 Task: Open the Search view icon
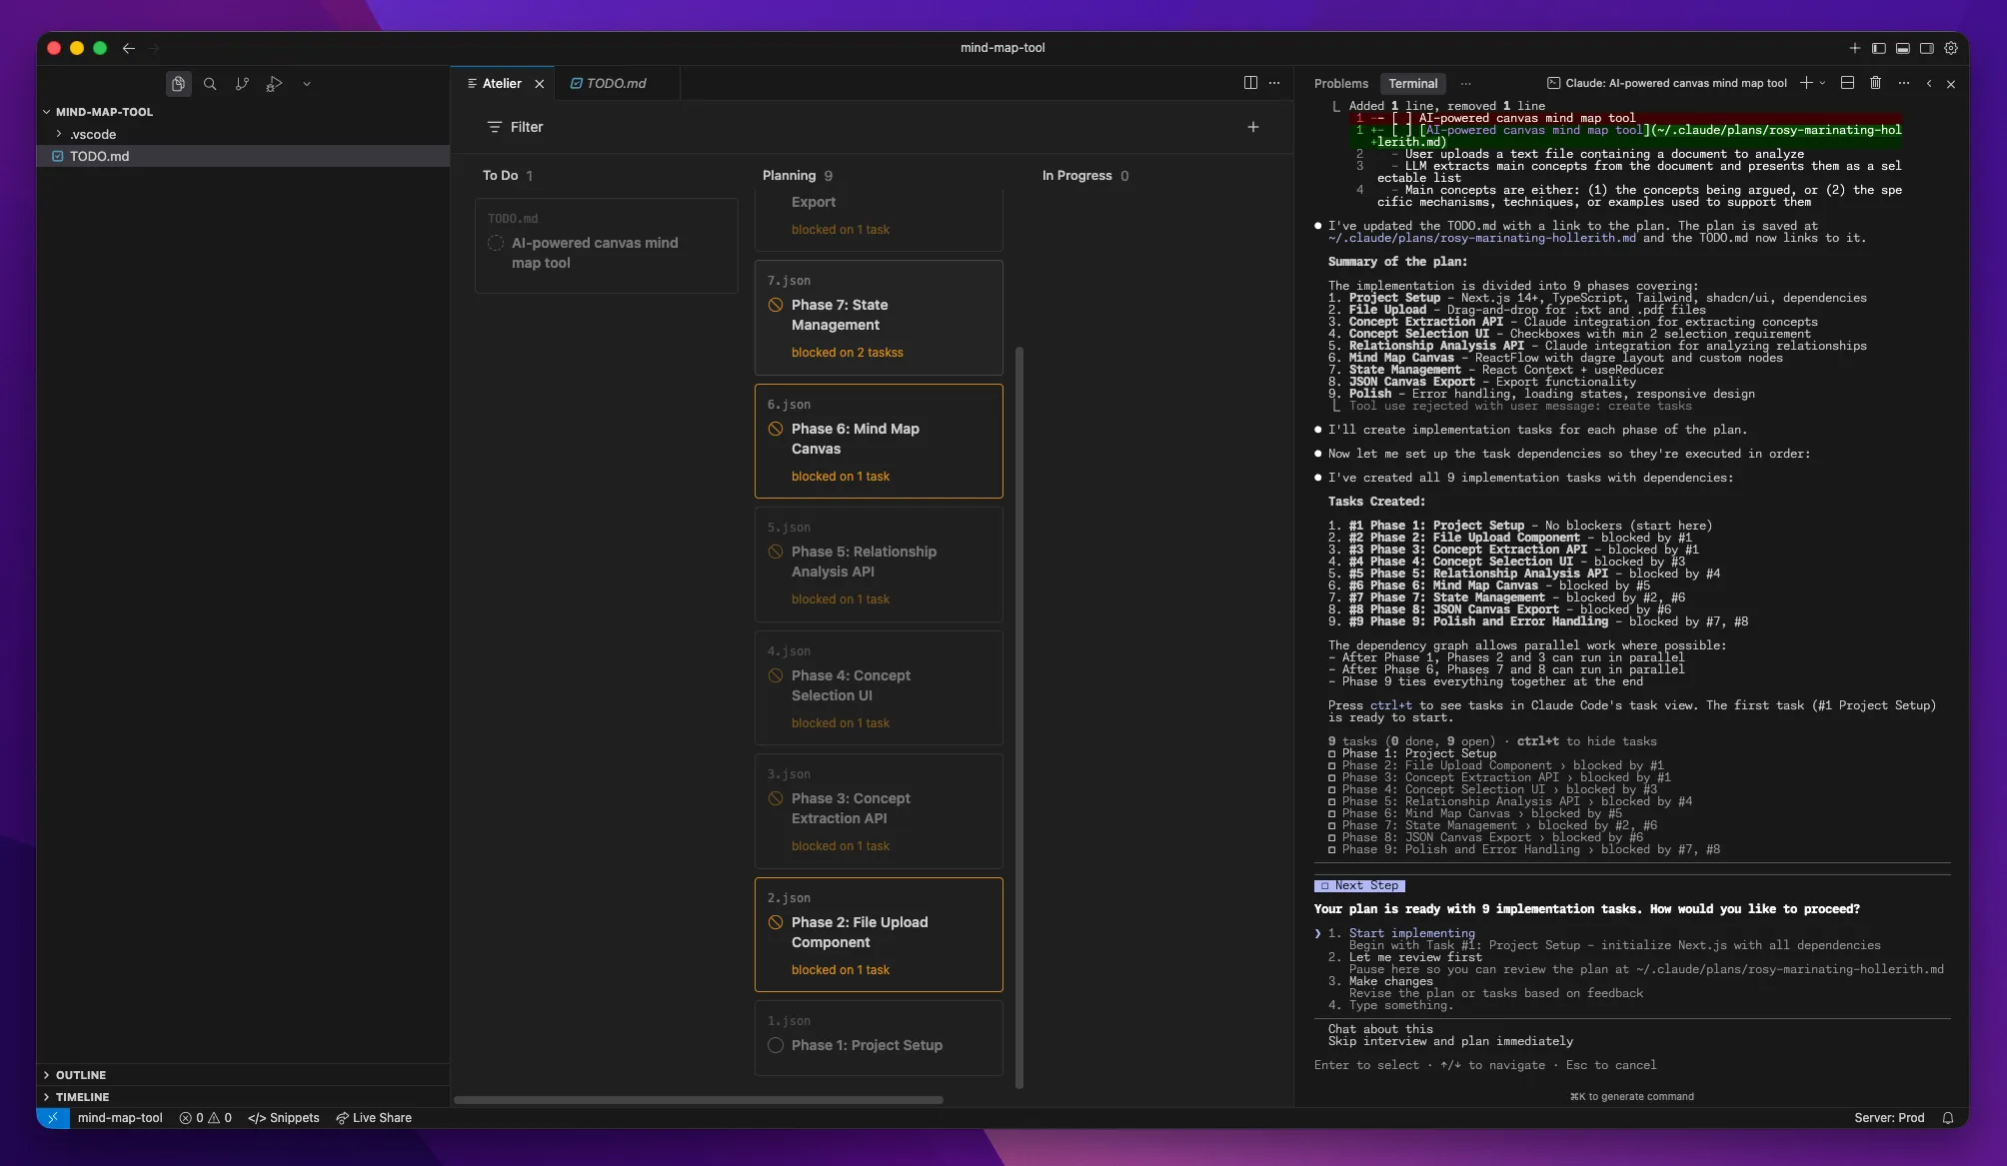[210, 84]
